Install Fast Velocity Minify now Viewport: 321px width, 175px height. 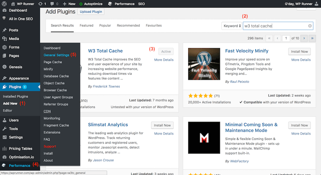299,51
